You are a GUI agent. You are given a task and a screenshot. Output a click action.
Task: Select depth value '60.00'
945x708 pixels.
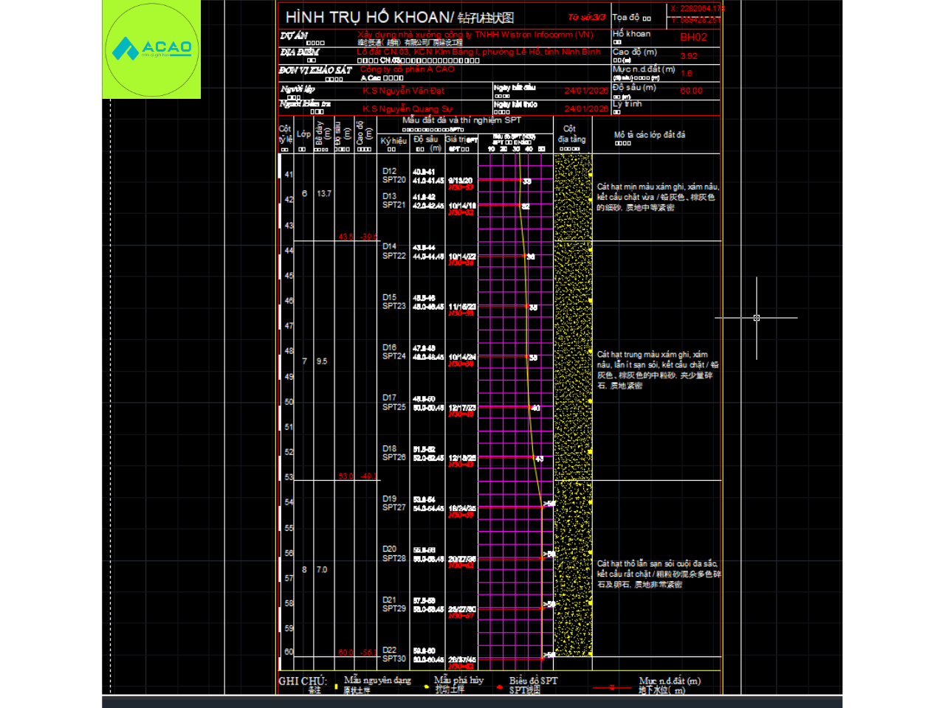[x=692, y=91]
